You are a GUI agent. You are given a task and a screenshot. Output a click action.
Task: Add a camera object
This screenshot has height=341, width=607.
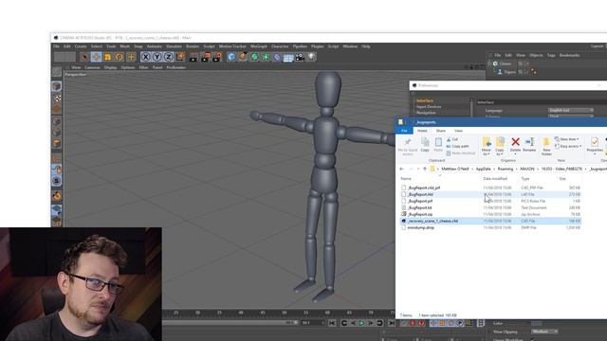[x=300, y=57]
